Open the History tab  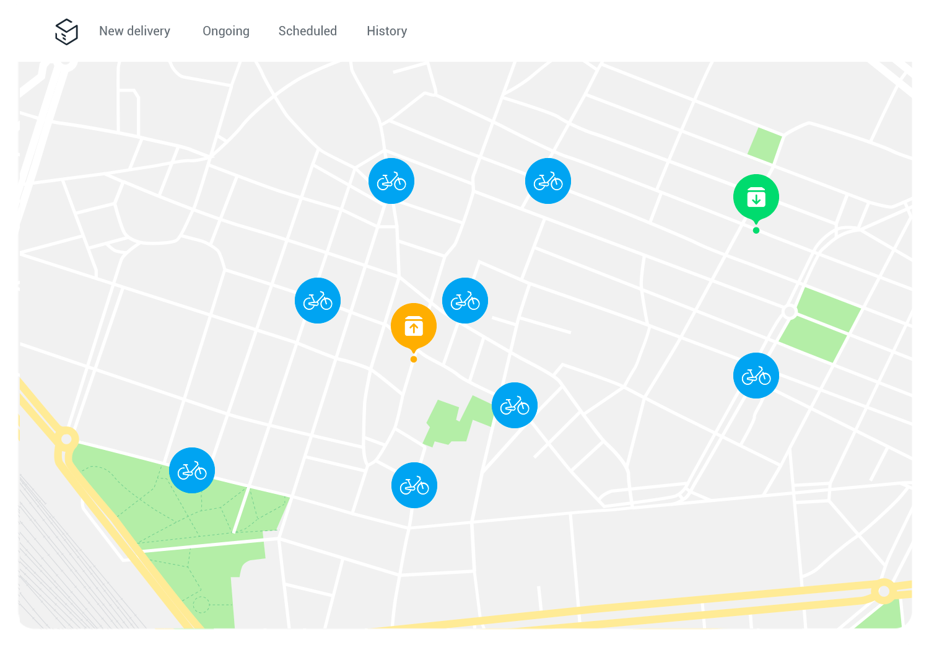tap(386, 31)
